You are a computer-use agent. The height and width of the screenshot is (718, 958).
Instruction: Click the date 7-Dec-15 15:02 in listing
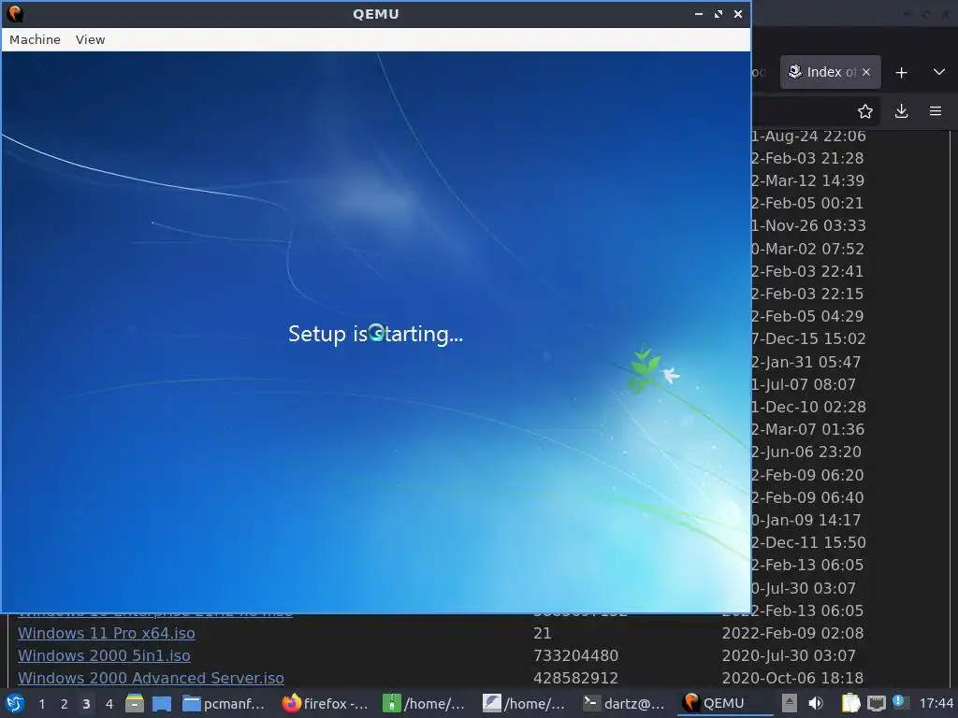[809, 338]
